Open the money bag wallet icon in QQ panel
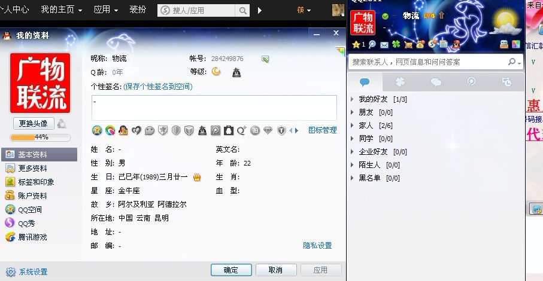The width and height of the screenshot is (543, 281). [x=420, y=44]
